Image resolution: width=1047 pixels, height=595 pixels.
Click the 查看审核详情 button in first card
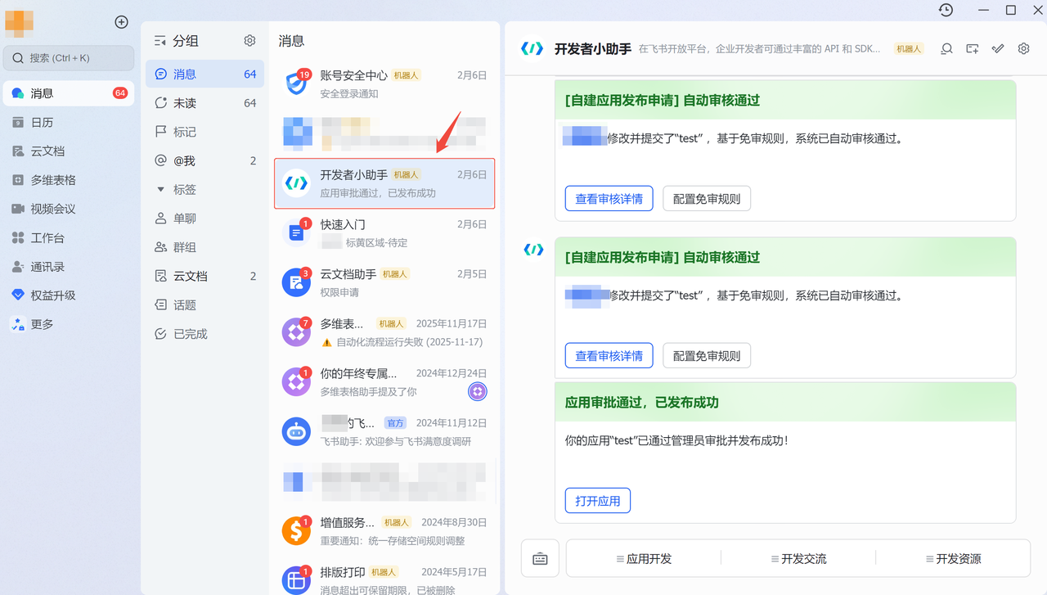click(609, 199)
